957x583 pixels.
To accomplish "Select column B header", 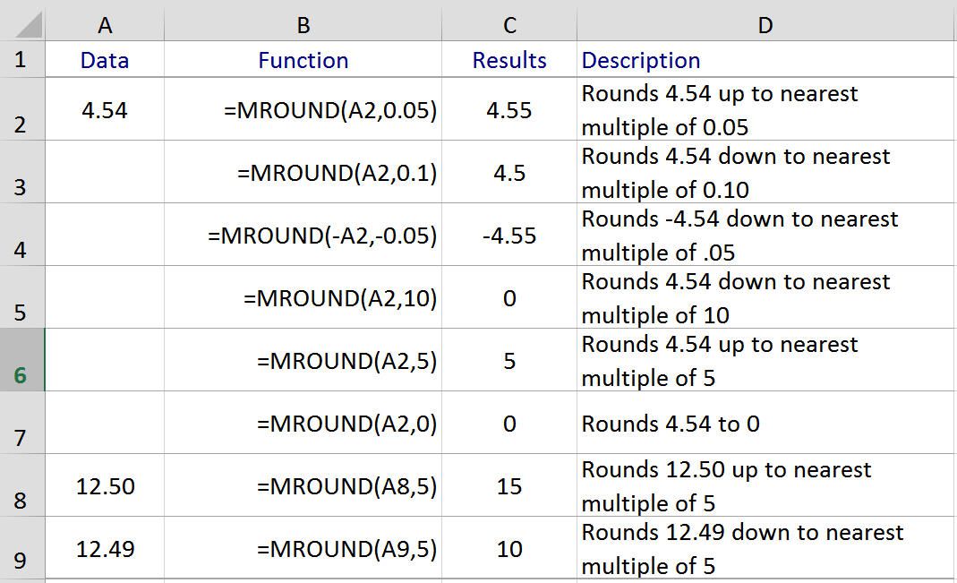I will click(303, 25).
